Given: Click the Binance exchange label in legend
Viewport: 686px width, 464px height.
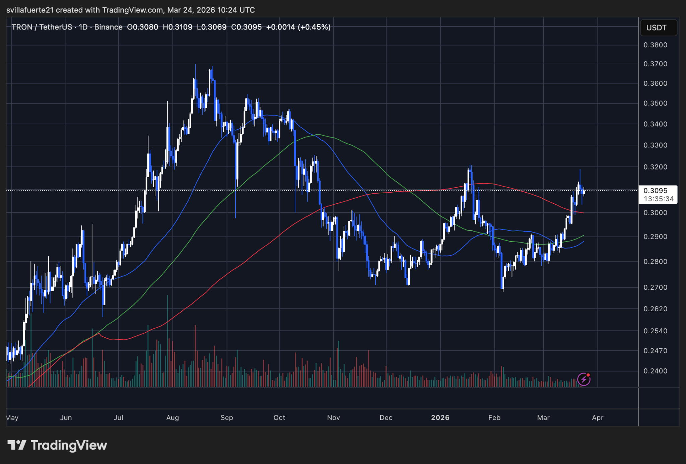Looking at the screenshot, I should click(x=108, y=27).
